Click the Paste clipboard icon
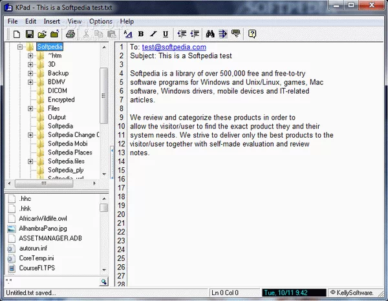 (x=112, y=34)
